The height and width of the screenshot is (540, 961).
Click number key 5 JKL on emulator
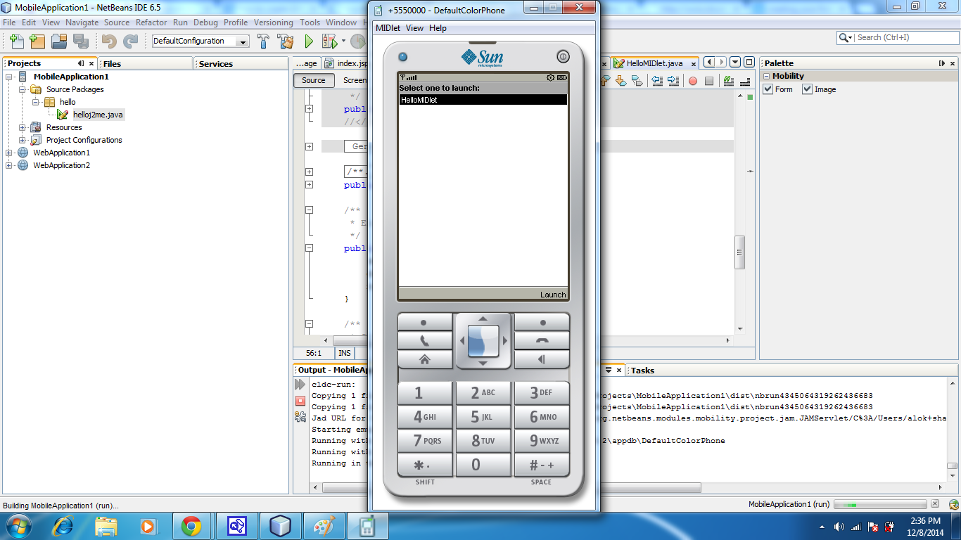pyautogui.click(x=483, y=417)
